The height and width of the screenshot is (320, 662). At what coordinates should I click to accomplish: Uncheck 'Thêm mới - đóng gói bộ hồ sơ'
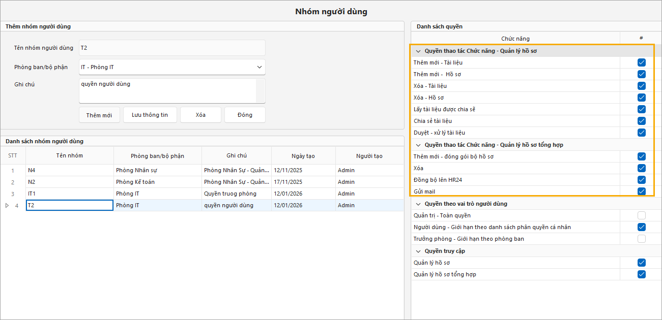(x=641, y=156)
